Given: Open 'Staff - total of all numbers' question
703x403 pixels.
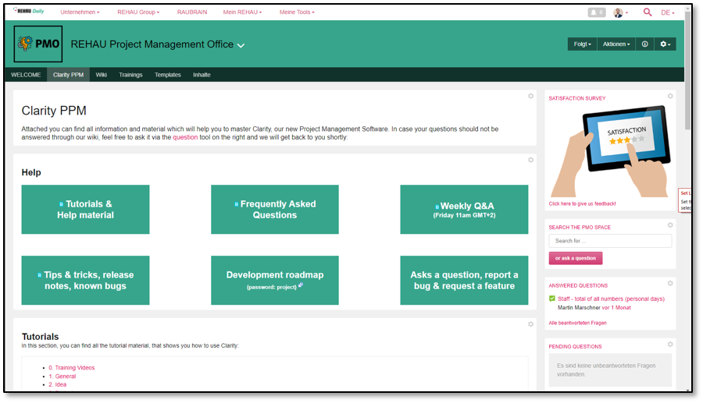Looking at the screenshot, I should pyautogui.click(x=611, y=299).
